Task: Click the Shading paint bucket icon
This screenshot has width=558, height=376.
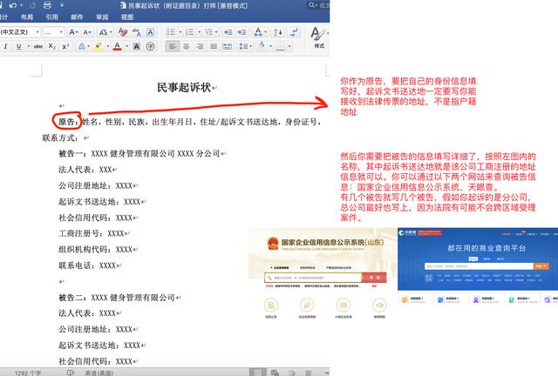Action: pos(262,46)
